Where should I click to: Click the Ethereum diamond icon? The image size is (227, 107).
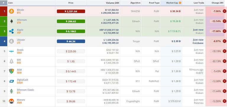coord(12,21)
